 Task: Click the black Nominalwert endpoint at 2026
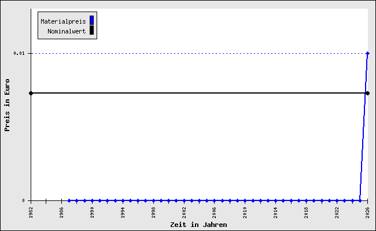[367, 93]
